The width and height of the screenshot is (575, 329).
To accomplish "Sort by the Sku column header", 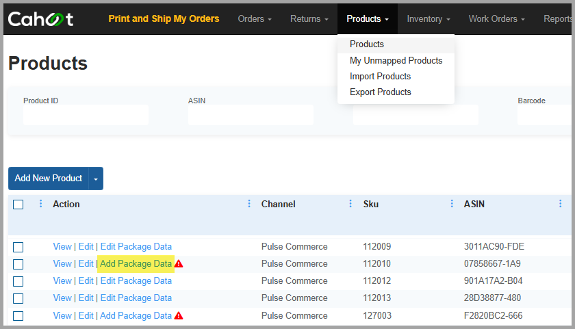I will [x=371, y=204].
